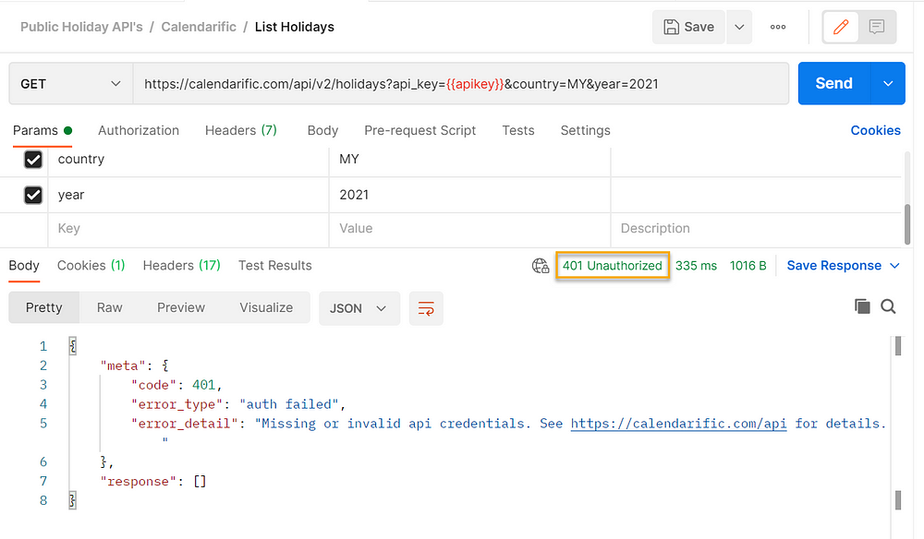Open the JSON format dropdown
This screenshot has height=539, width=924.
[x=359, y=308]
